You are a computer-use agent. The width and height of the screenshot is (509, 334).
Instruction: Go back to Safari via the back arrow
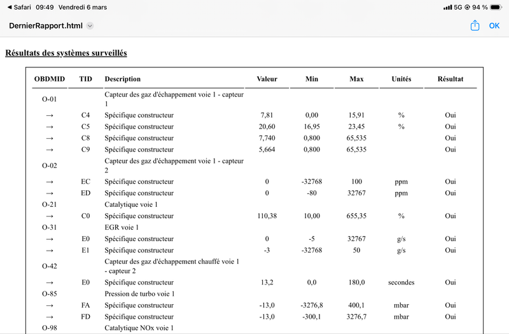click(9, 7)
